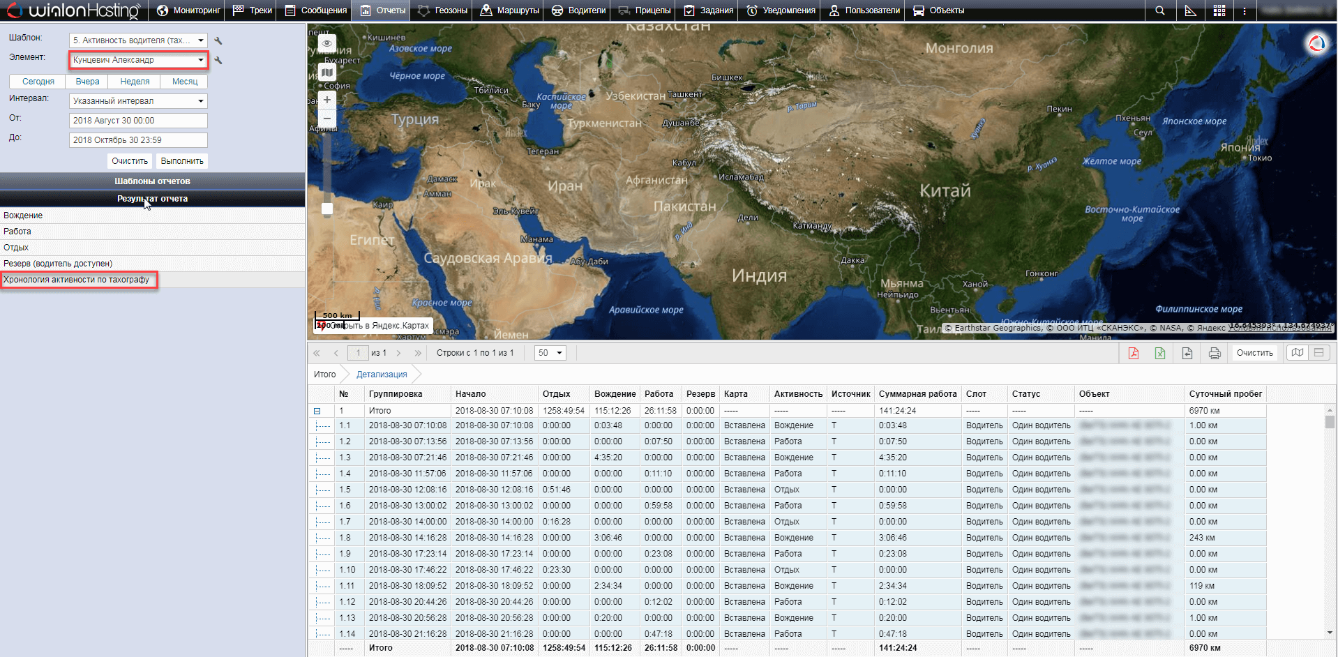Viewport: 1338px width, 657px height.
Task: Switch to map view layout toggle
Action: pyautogui.click(x=1297, y=353)
